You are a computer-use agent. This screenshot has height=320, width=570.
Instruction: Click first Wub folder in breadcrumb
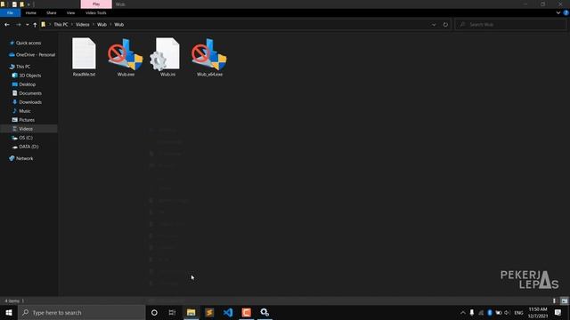pos(102,25)
